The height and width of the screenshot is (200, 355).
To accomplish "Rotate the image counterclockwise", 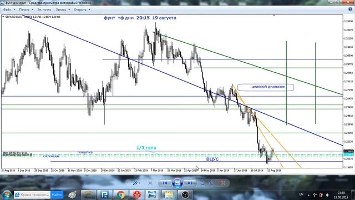I will click(x=202, y=183).
